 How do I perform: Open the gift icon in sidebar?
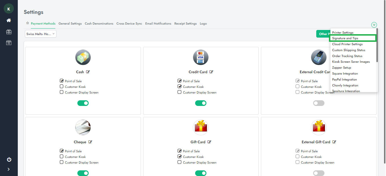pos(9,32)
